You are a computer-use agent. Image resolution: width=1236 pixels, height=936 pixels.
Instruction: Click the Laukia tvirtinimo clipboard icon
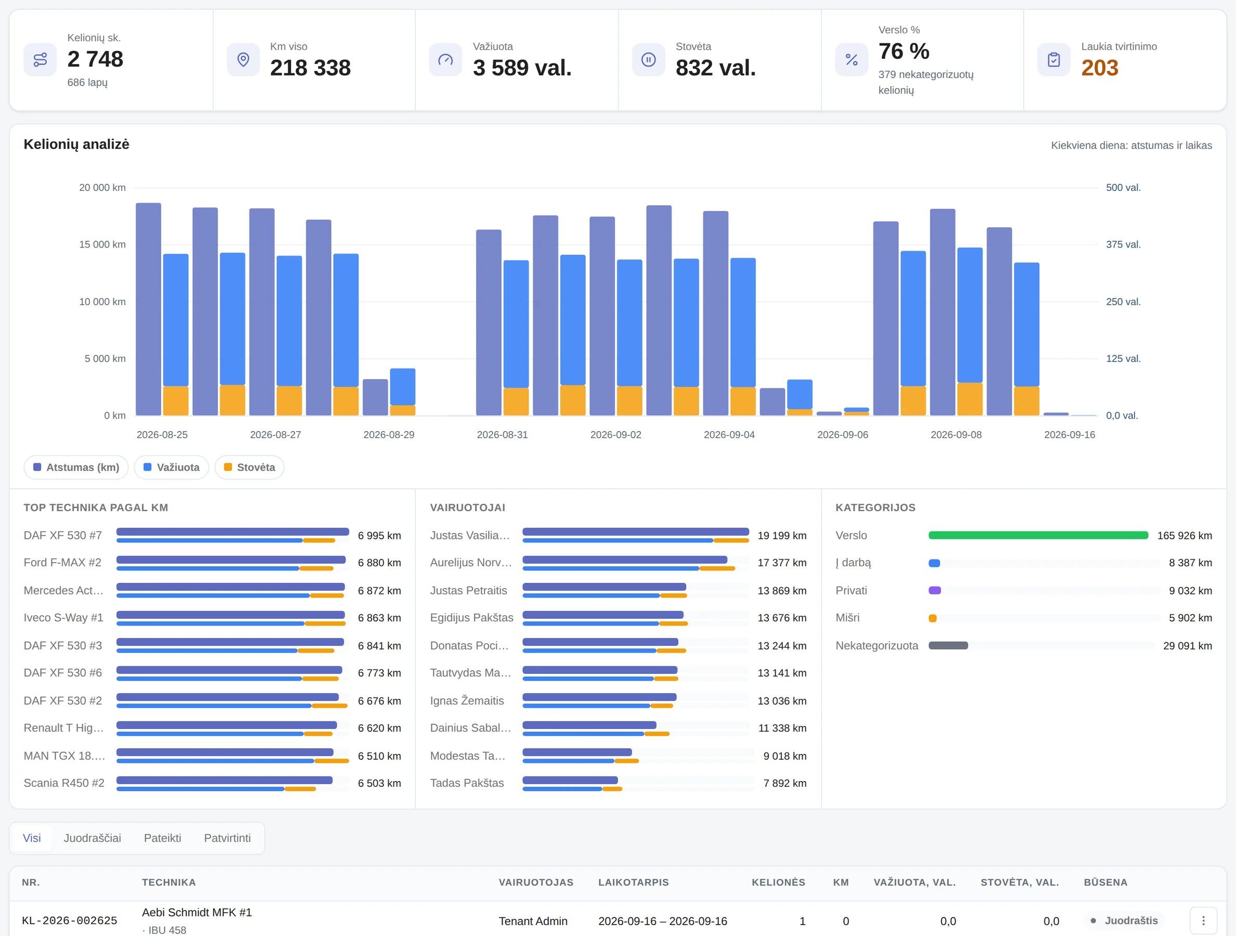1054,60
